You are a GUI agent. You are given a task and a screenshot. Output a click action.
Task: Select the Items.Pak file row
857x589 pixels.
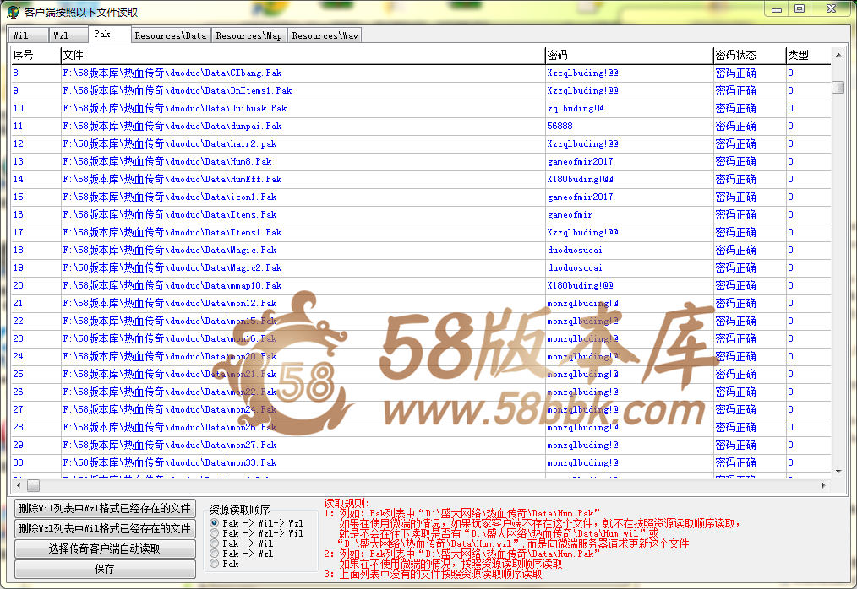(x=421, y=214)
